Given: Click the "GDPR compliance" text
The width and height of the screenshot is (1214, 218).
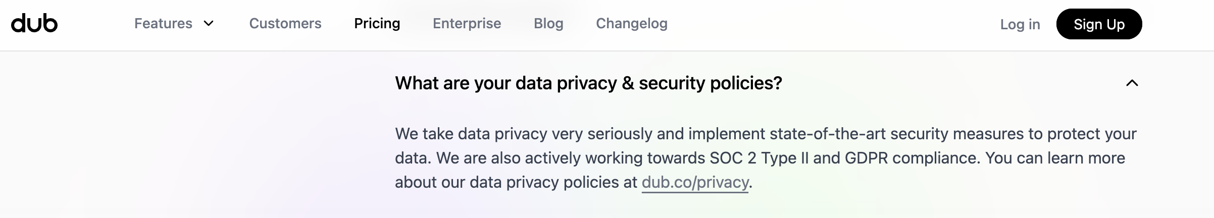Looking at the screenshot, I should [912, 158].
